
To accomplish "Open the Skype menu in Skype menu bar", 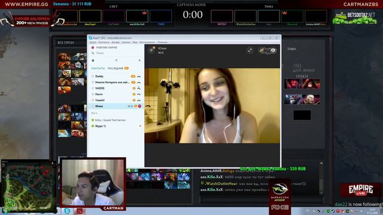I will tap(93, 42).
